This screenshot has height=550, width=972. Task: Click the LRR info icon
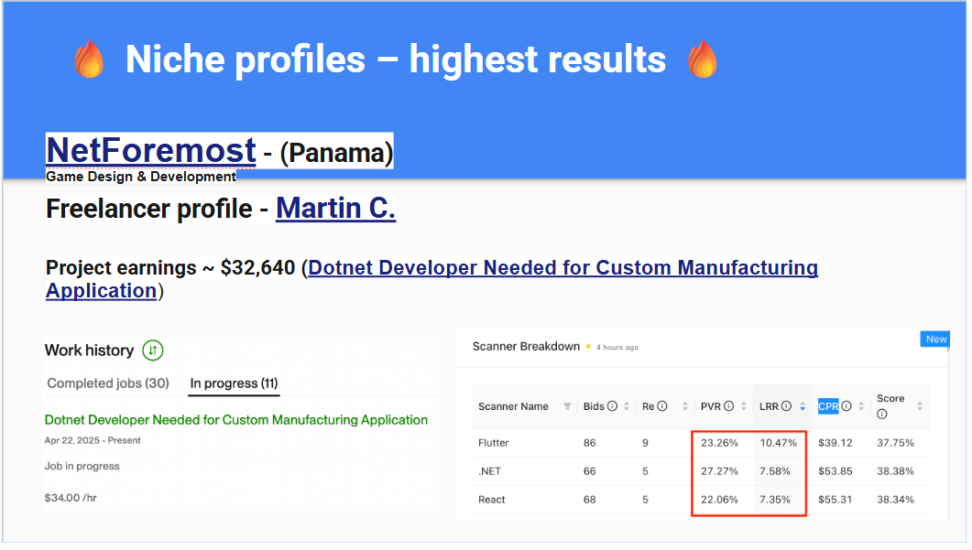(787, 406)
